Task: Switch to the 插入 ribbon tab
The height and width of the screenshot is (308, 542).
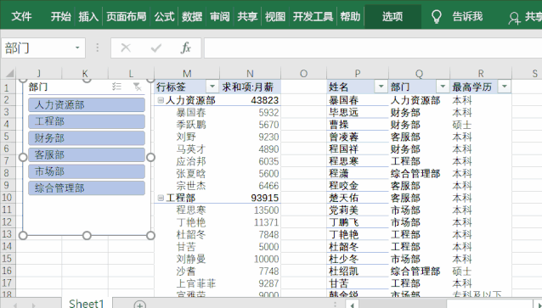Action: coord(88,17)
